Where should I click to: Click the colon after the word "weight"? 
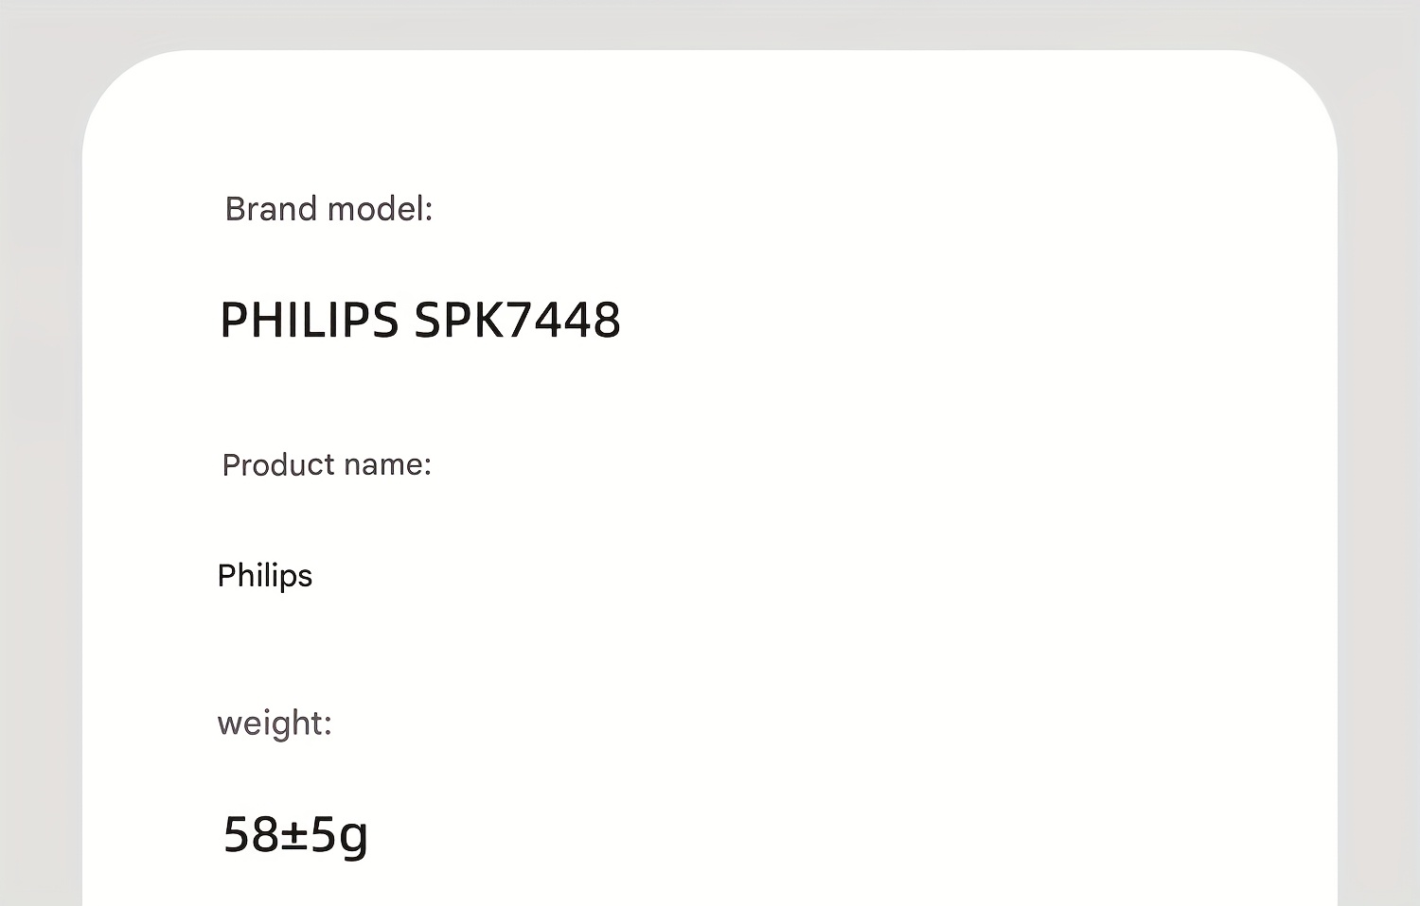(328, 725)
